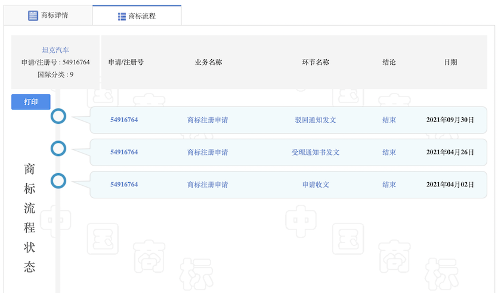Viewport: 501px width, 293px height.
Task: Select the timeline circle for 申请收文
Action: tap(58, 180)
